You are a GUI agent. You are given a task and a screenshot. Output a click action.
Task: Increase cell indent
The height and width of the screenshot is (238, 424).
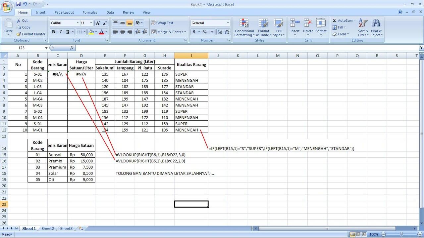click(x=145, y=32)
